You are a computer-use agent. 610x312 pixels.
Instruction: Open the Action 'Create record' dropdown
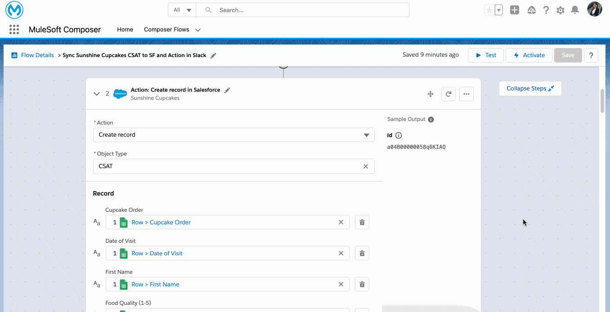(x=234, y=135)
